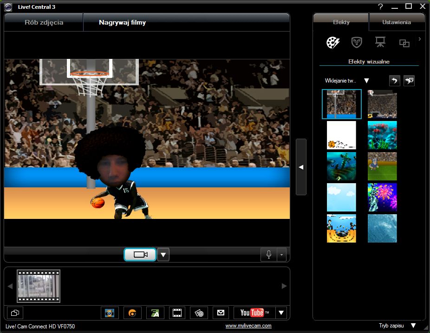The height and width of the screenshot is (333, 430).
Task: Click Live! Cam Connect HD VF0750 label
Action: click(40, 326)
